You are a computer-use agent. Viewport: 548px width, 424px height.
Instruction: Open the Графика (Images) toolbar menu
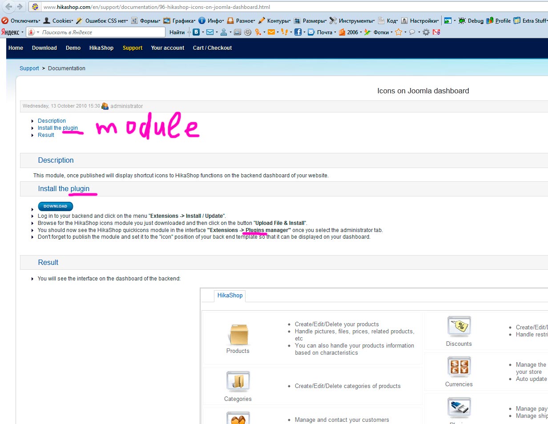[180, 21]
